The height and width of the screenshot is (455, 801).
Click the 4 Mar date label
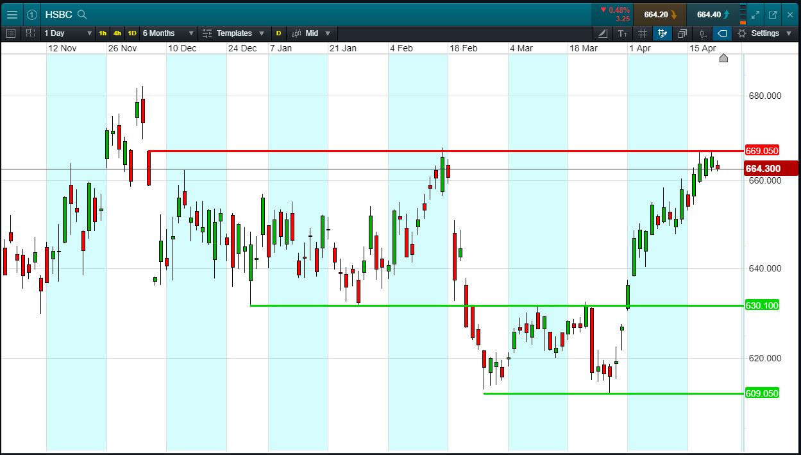pos(521,48)
